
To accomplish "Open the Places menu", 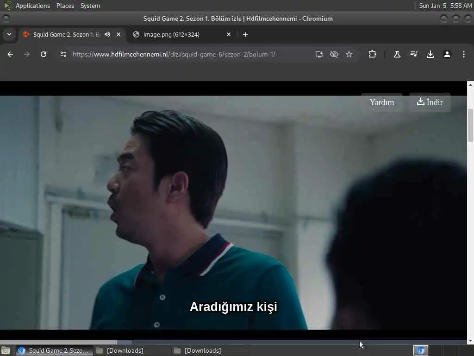I will point(65,6).
